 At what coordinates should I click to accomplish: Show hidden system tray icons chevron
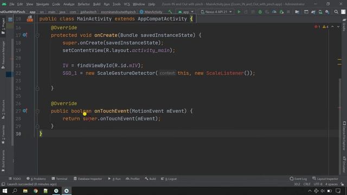310,191
